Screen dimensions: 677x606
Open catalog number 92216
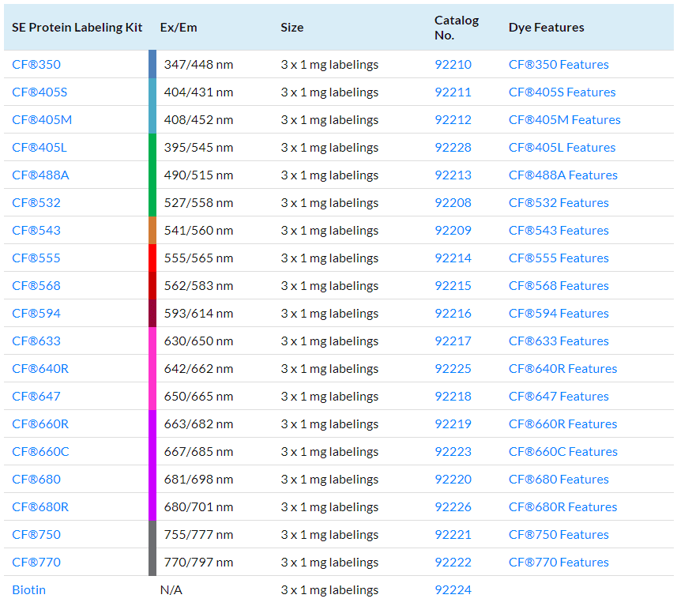coord(453,314)
